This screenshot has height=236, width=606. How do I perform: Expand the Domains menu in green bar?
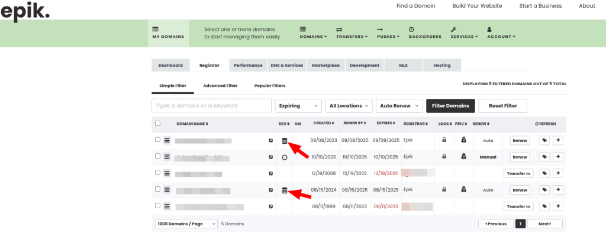pos(313,33)
